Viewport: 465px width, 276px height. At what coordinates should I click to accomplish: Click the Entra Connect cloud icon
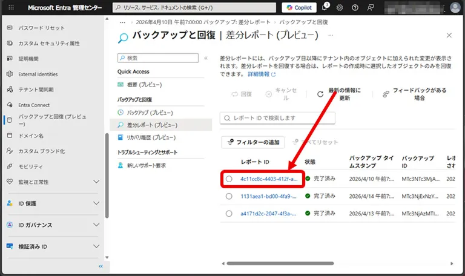[x=10, y=105]
